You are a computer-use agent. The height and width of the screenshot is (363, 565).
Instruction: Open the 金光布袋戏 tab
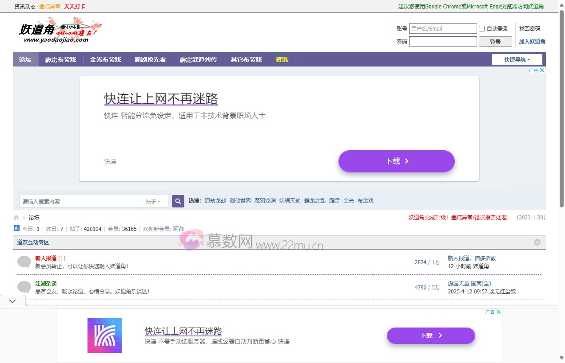click(x=105, y=59)
